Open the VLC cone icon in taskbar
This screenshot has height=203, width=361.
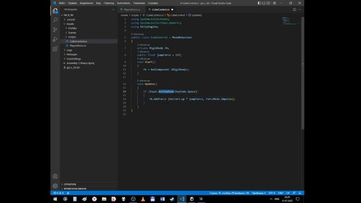(143, 199)
